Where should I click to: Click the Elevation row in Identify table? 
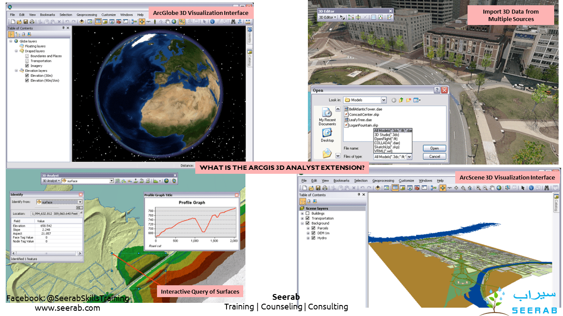(x=47, y=226)
